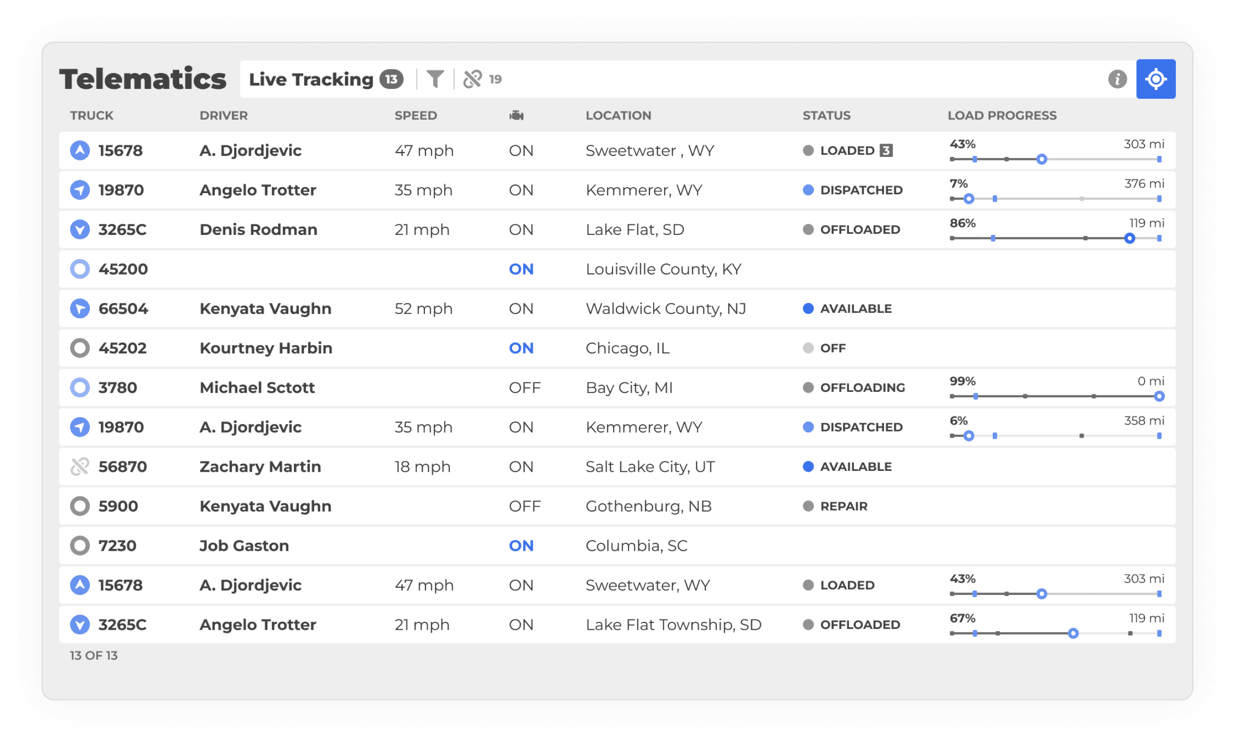Screen dimensions: 1235x742
Task: Open driver Denis Rodman
Action: tap(258, 229)
